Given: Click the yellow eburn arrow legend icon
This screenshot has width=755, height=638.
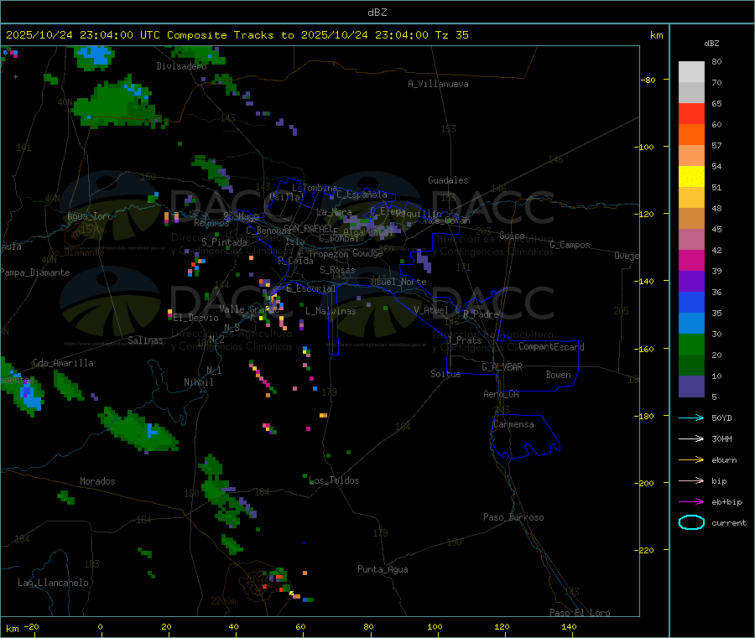Looking at the screenshot, I should click(x=691, y=460).
